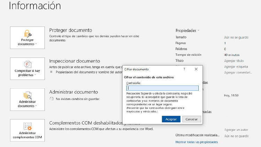Screen dimensions: 261x147
Task: Open Mostrar todas las propiedades link
Action: 197,142
